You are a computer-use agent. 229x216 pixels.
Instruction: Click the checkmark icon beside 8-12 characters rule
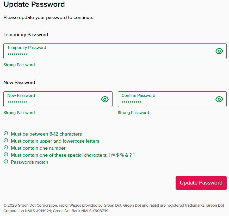coord(6,134)
